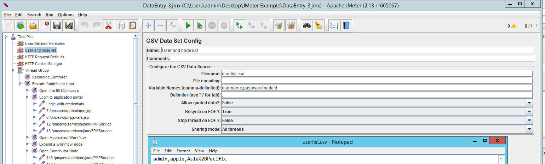
Task: Click the Toggle enable/disable icon
Action: point(172,25)
